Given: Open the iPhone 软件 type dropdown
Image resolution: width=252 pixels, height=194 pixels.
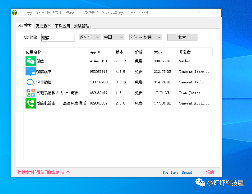Looking at the screenshot, I should coord(145,37).
